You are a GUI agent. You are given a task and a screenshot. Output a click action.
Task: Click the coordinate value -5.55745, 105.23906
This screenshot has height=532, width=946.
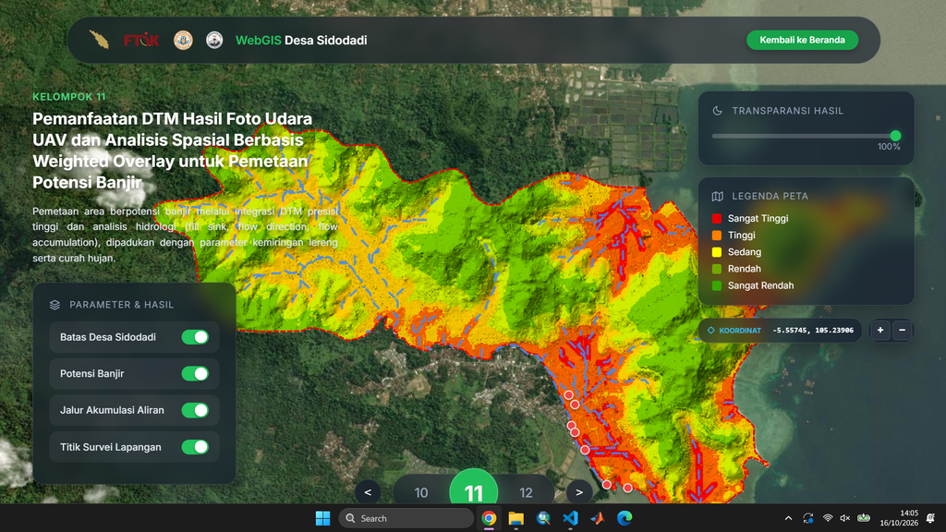click(813, 331)
